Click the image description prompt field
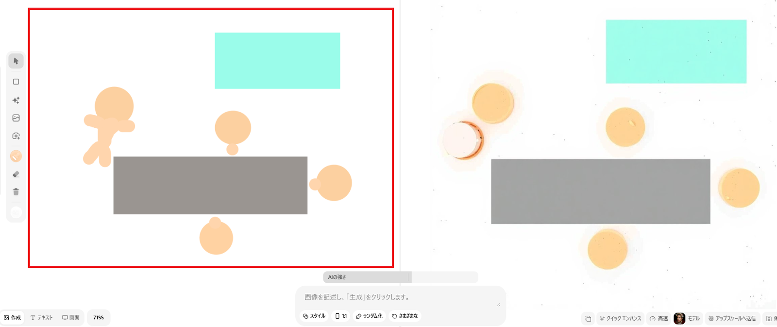Image resolution: width=777 pixels, height=327 pixels. pos(401,297)
